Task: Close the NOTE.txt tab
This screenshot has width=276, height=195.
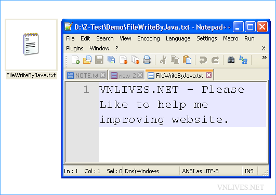Action: (x=102, y=75)
